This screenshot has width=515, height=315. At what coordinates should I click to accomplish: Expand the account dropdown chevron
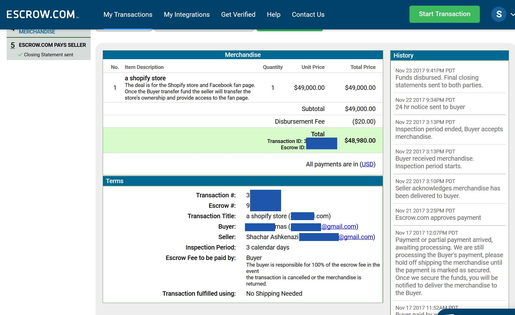512,15
